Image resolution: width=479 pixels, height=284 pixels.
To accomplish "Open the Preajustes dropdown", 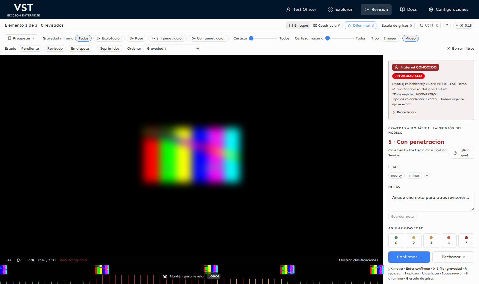I will (x=21, y=38).
